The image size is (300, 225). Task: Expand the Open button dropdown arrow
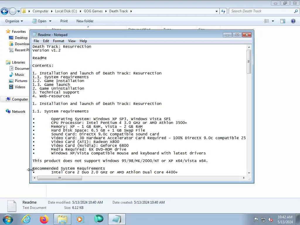pyautogui.click(x=50, y=21)
